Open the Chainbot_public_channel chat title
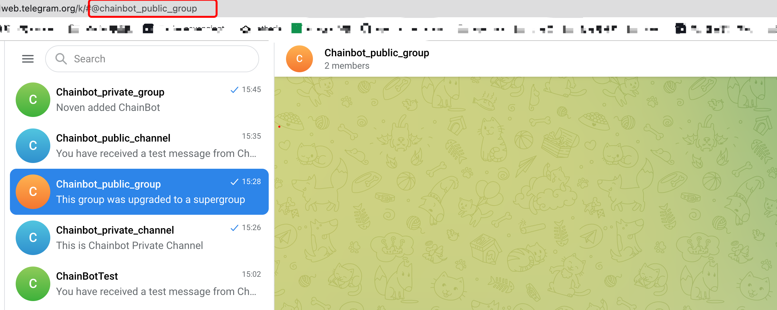777x310 pixels. coord(113,138)
